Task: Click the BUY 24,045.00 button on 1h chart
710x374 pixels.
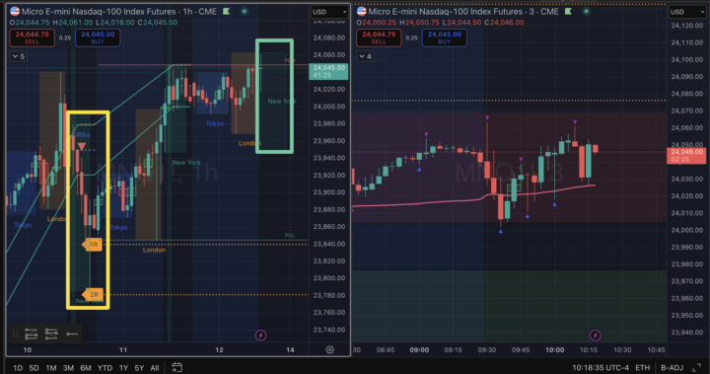Action: point(98,37)
